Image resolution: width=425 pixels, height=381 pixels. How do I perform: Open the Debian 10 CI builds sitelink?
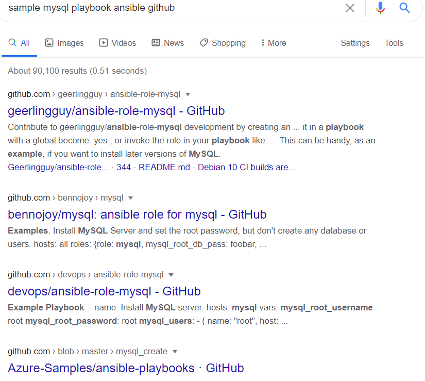click(246, 168)
